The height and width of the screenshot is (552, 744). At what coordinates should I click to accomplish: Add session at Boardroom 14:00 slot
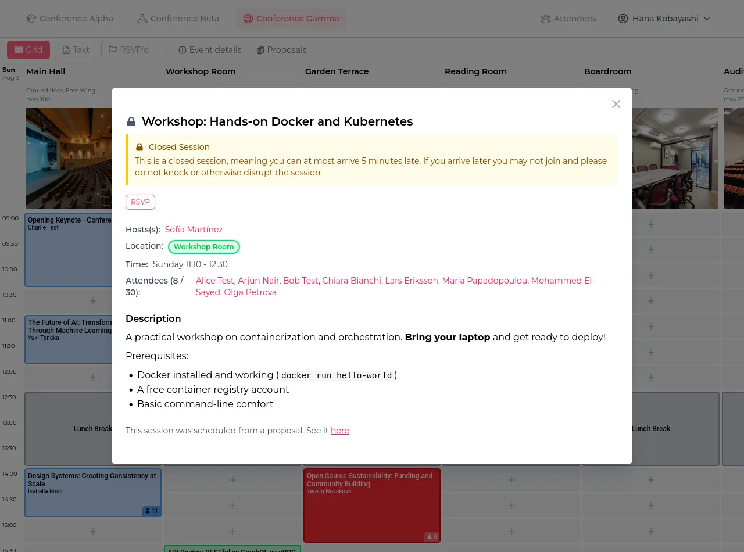(651, 480)
